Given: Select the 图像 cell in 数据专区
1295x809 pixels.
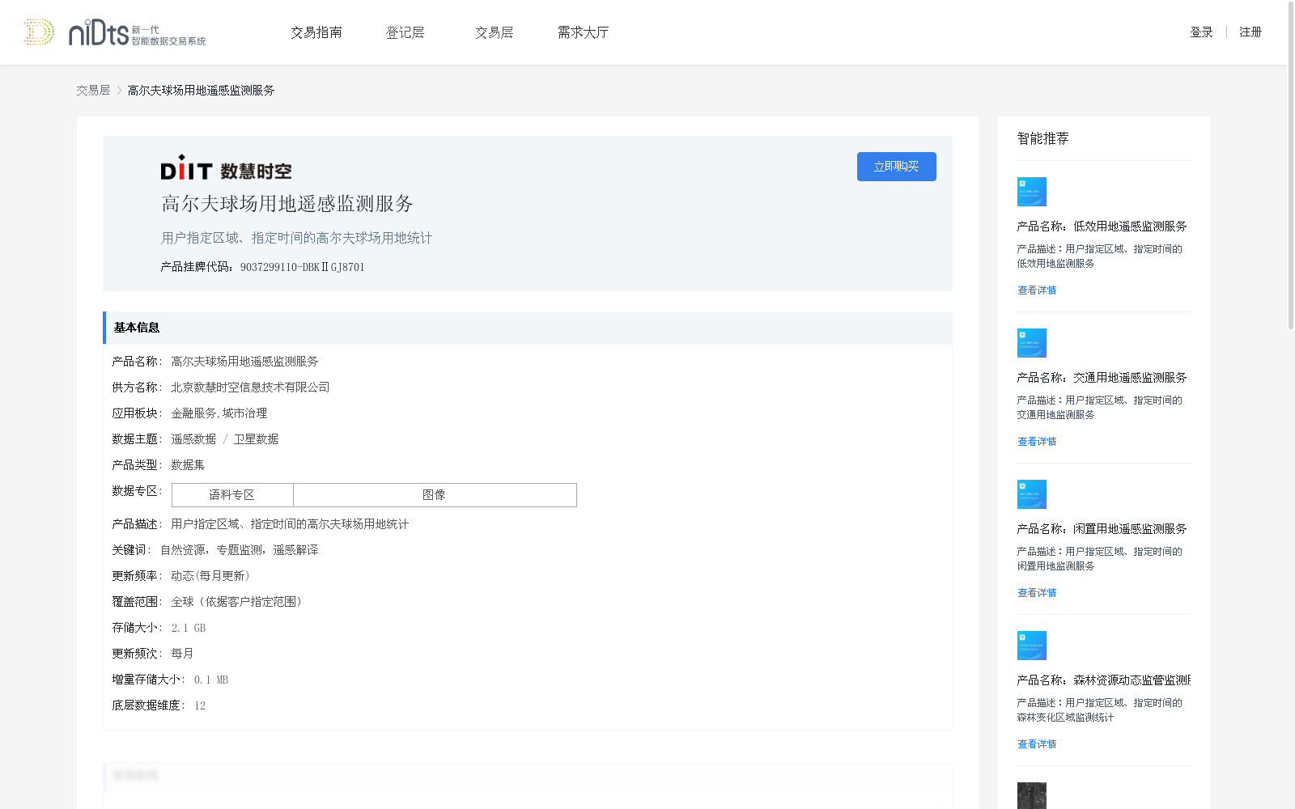Looking at the screenshot, I should pos(435,495).
